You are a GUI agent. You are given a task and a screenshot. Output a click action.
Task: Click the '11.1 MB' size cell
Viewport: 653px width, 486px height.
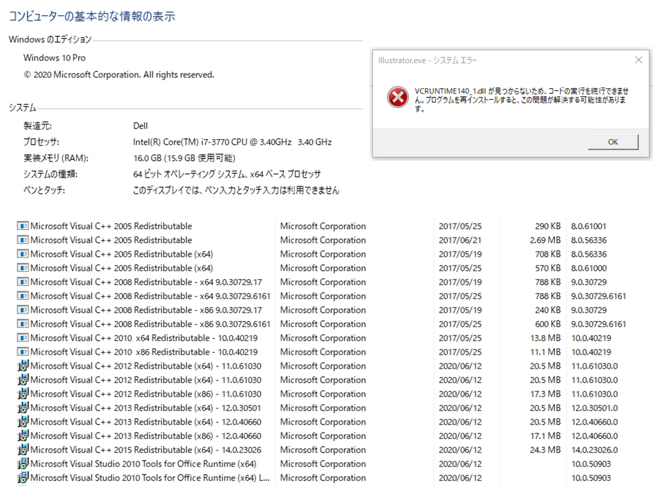coord(545,352)
